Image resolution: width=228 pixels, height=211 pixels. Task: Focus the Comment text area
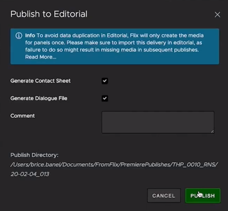pyautogui.click(x=158, y=122)
